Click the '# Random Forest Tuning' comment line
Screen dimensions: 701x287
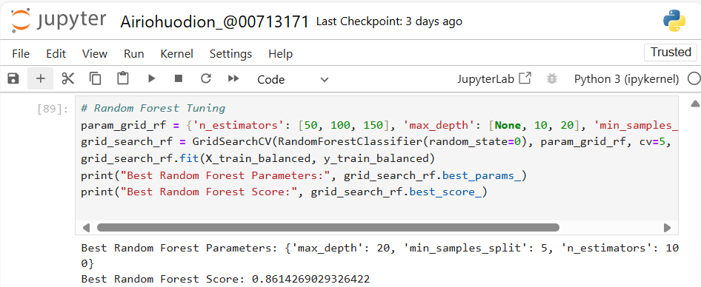tap(153, 109)
